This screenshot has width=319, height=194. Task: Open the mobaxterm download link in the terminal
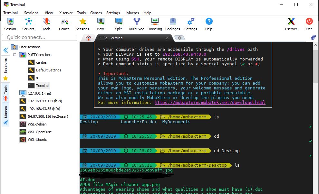(209, 102)
